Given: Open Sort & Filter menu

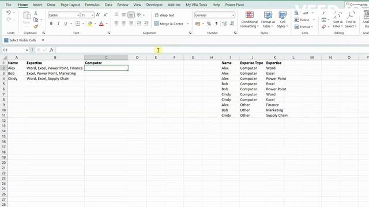Looking at the screenshot, I should [338, 20].
